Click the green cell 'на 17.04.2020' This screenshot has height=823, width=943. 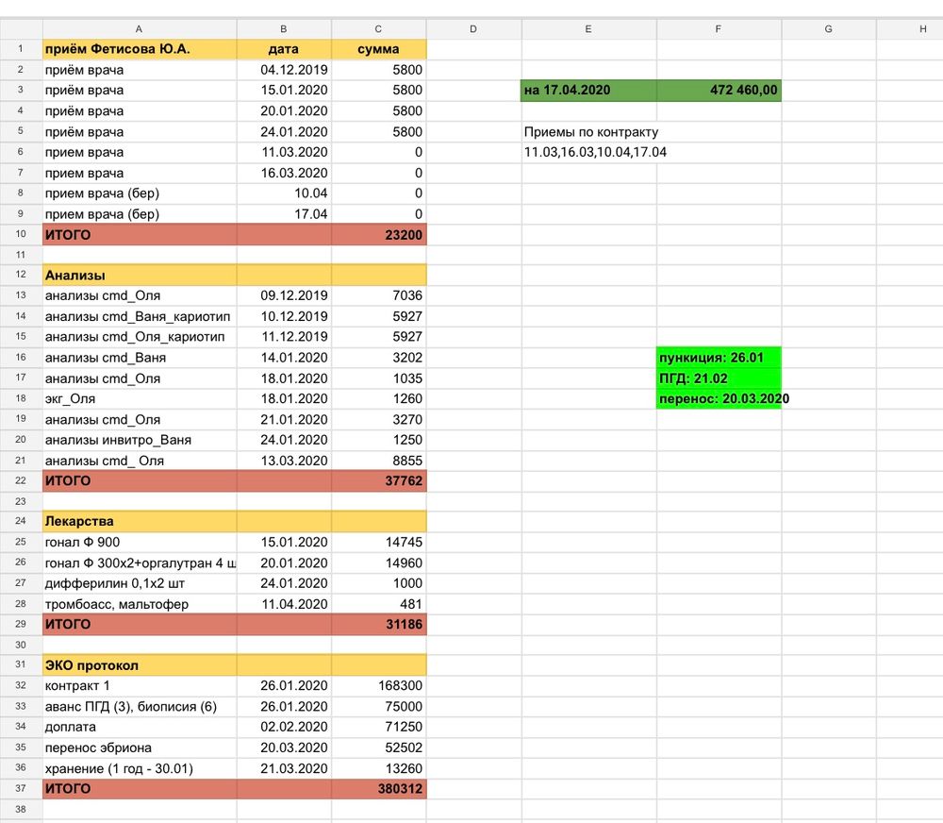point(588,91)
